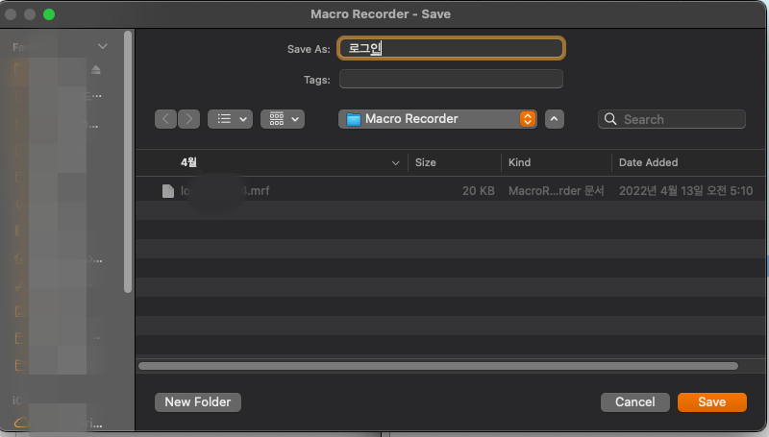The image size is (769, 437).
Task: Collapse the Favorites sidebar section chevron
Action: pos(103,46)
